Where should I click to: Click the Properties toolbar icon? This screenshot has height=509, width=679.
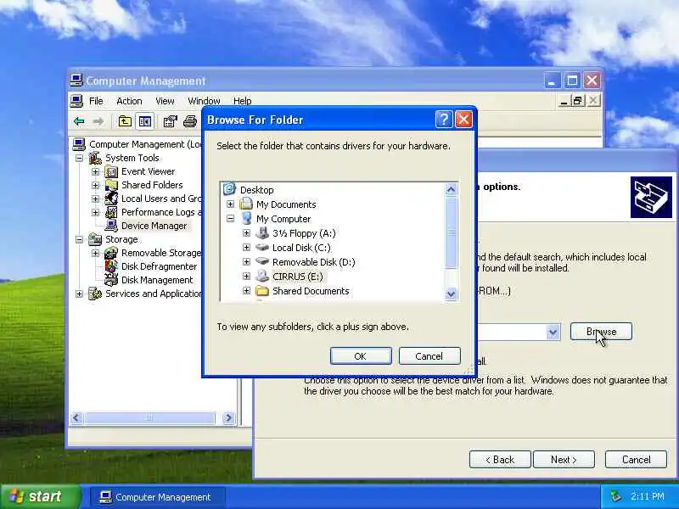[170, 121]
